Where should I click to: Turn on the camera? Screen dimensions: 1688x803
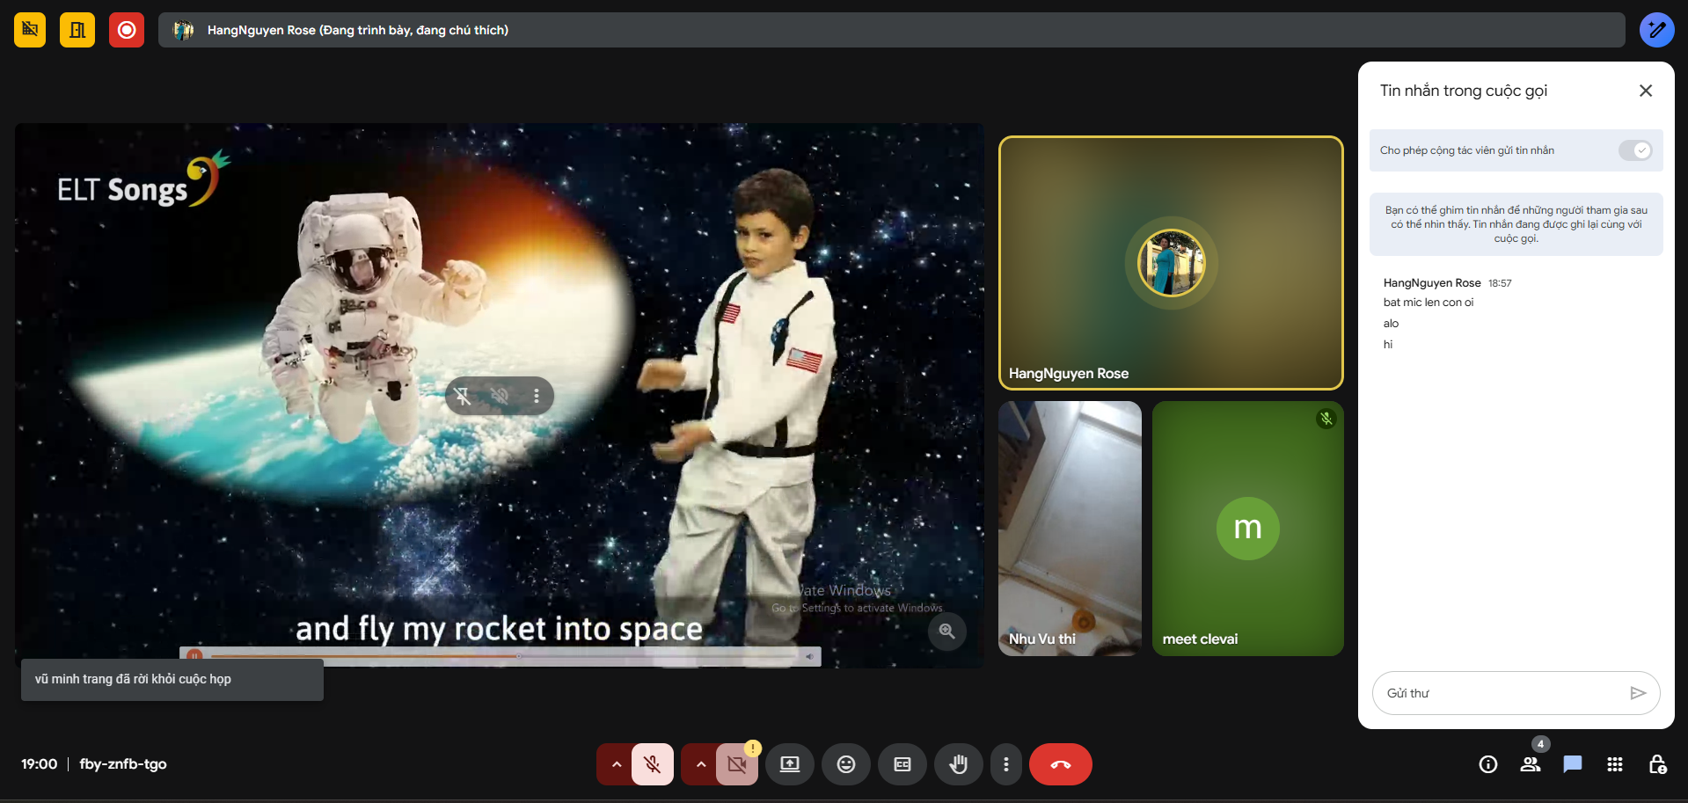(737, 764)
